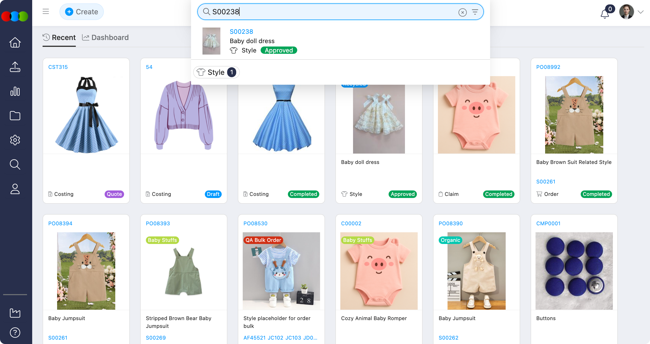
Task: Open search filter options icon
Action: (x=475, y=12)
